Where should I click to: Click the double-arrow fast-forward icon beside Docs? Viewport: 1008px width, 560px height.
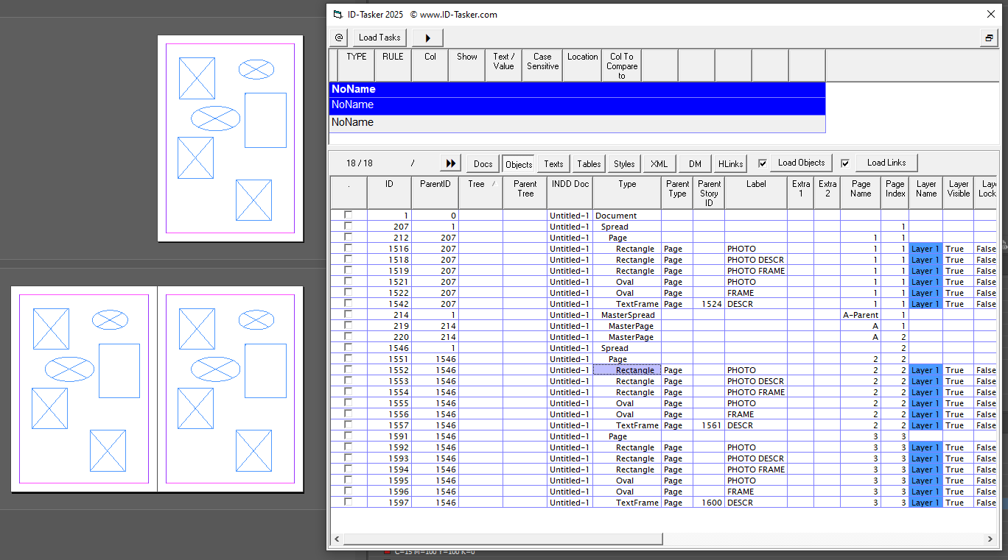[450, 163]
